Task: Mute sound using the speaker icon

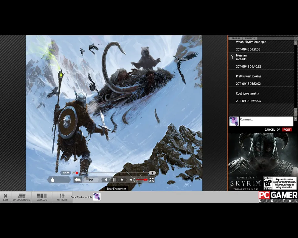Action: click(x=132, y=180)
